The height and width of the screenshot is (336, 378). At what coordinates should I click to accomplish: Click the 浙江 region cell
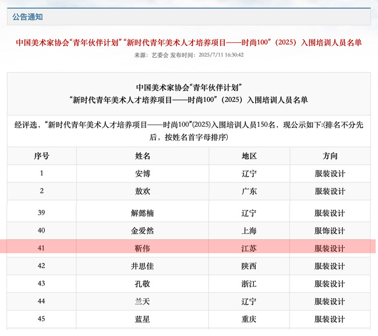(249, 284)
